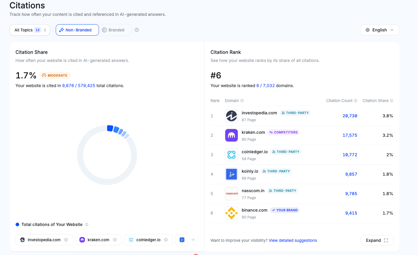The width and height of the screenshot is (418, 255).
Task: Switch to Branded citations view
Action: 113,30
